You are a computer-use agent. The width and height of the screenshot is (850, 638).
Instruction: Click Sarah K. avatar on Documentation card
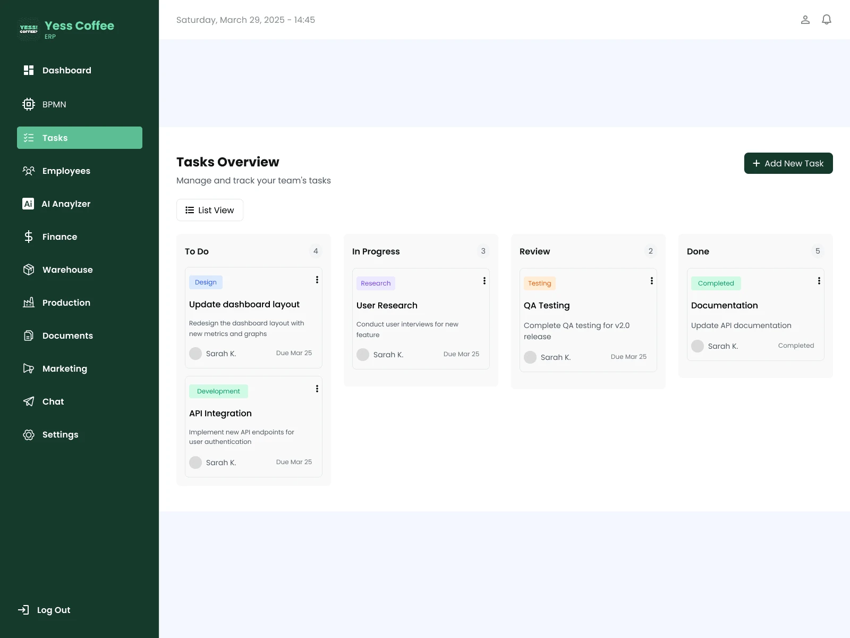click(698, 346)
